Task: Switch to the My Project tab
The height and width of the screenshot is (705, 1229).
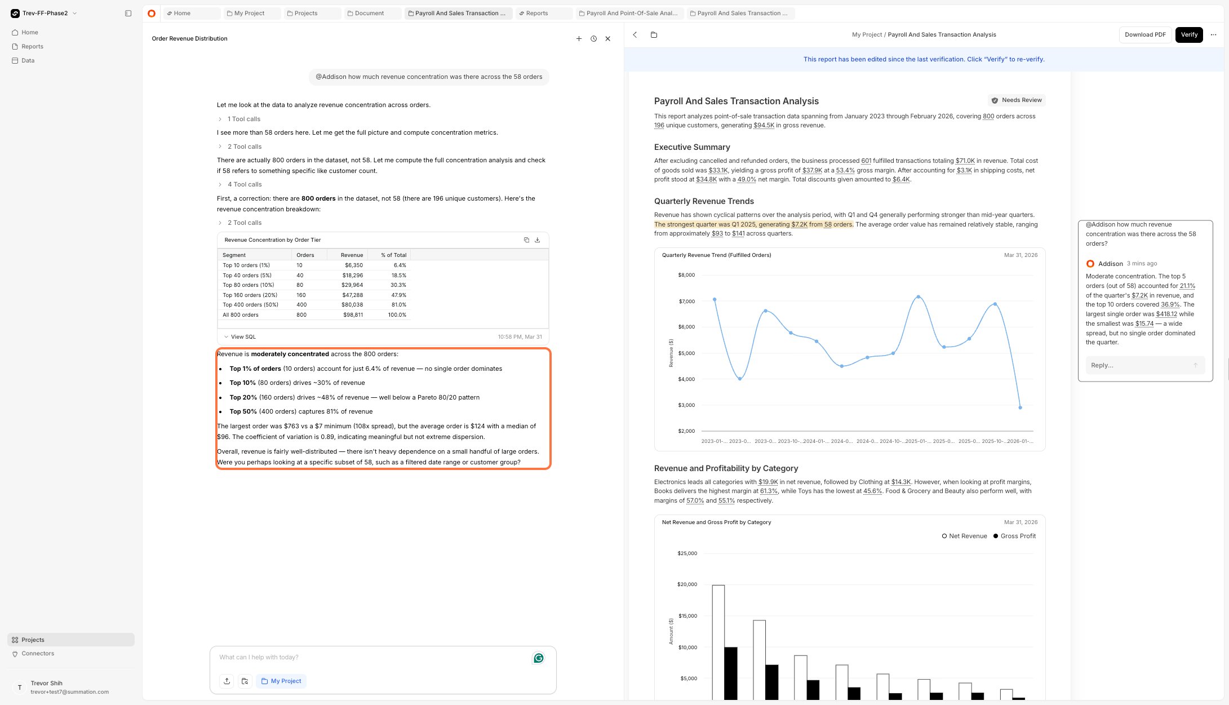Action: pos(251,13)
